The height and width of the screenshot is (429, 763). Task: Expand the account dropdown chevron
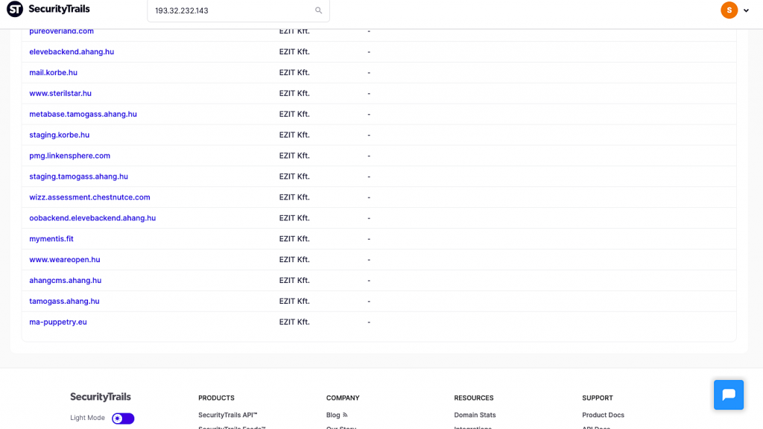click(746, 10)
